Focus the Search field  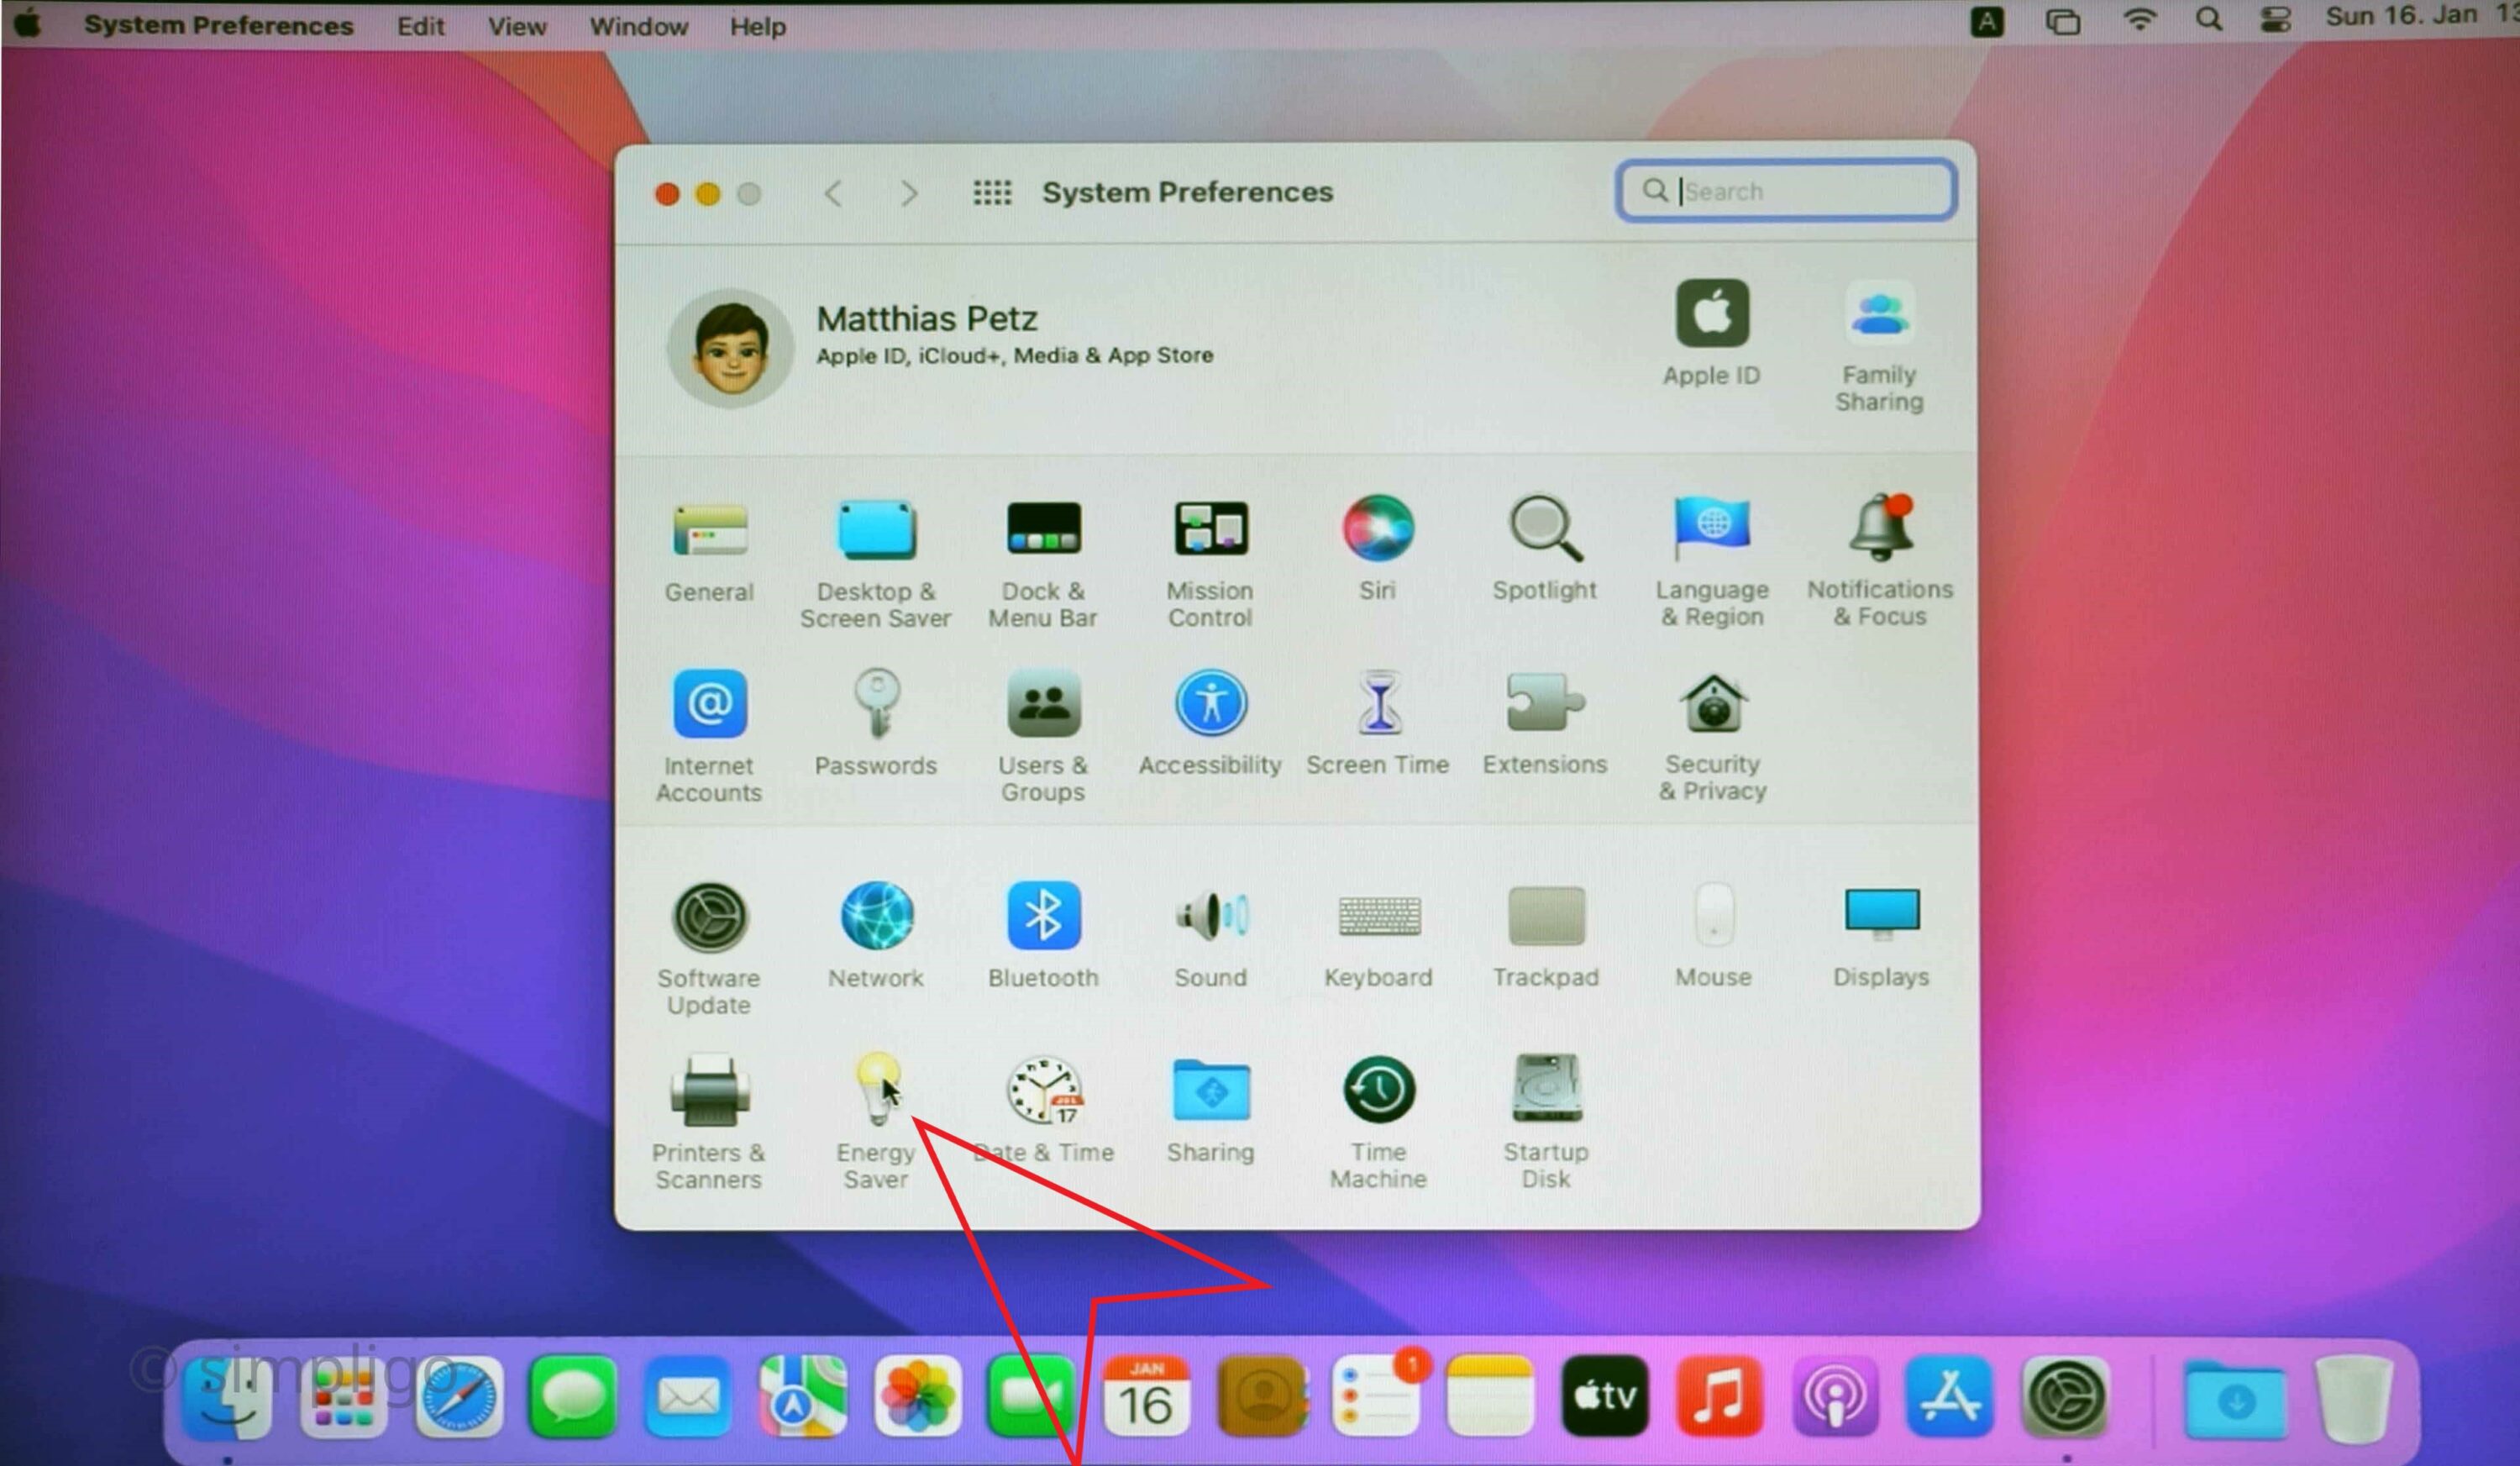click(x=1785, y=190)
